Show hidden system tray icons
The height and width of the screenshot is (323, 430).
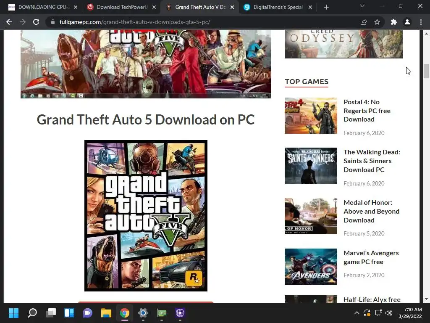click(357, 313)
